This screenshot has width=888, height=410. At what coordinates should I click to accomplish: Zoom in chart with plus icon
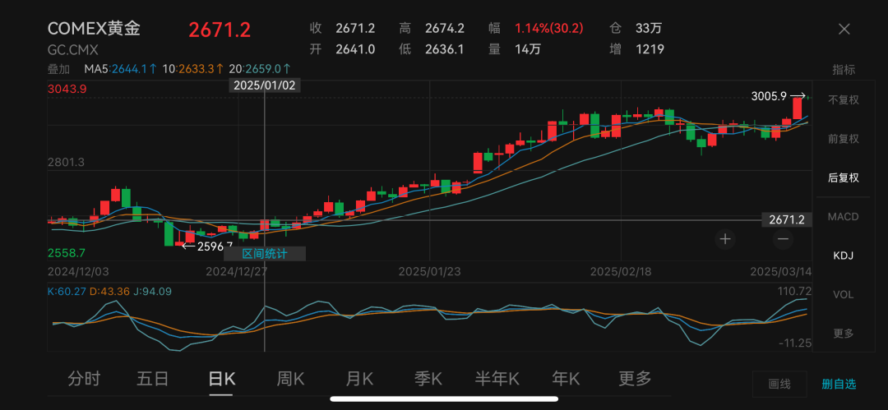coord(725,239)
